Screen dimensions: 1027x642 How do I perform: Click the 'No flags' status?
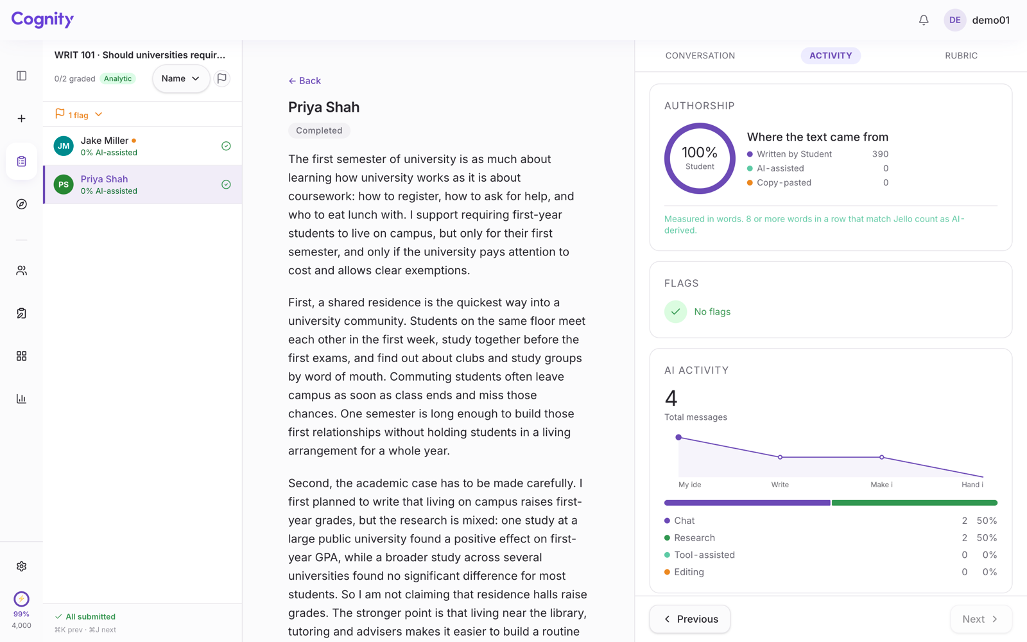pos(698,311)
